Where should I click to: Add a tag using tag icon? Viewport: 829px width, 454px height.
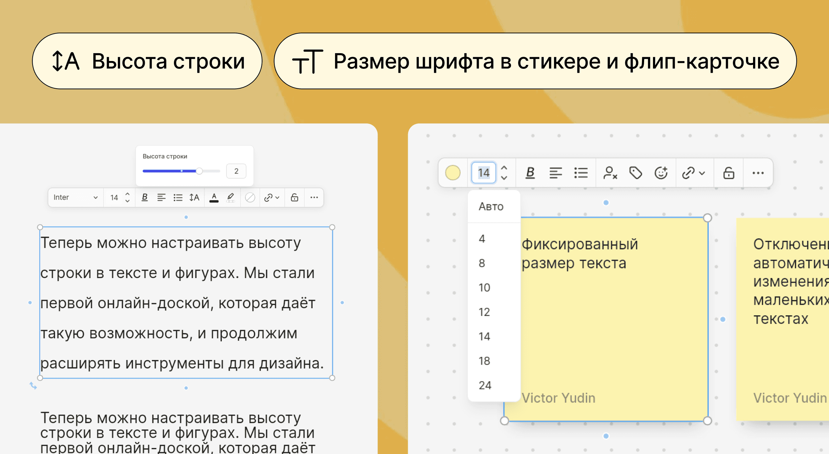[x=636, y=173]
